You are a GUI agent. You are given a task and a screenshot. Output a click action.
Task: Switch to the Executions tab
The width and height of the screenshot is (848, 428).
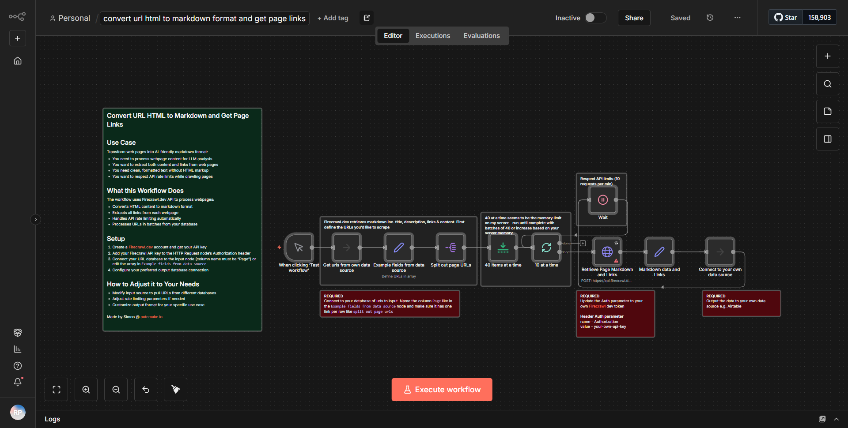pos(432,36)
